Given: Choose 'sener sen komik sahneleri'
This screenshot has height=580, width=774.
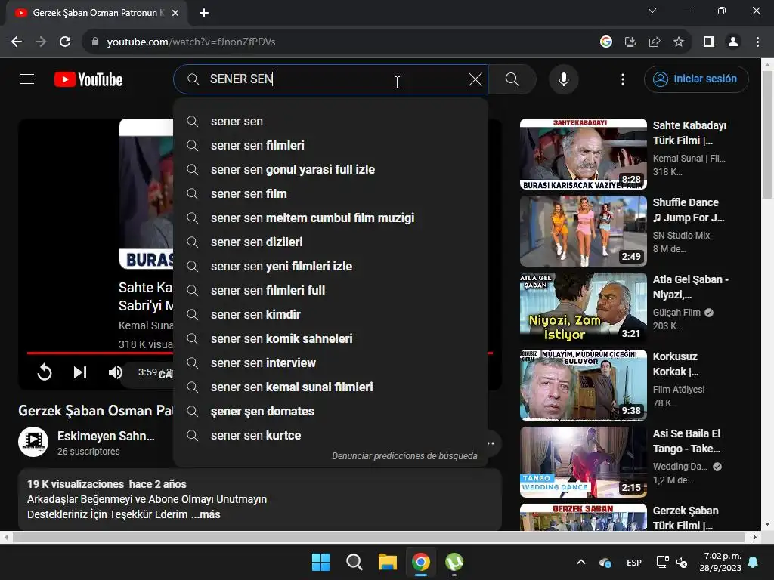Looking at the screenshot, I should tap(331, 339).
